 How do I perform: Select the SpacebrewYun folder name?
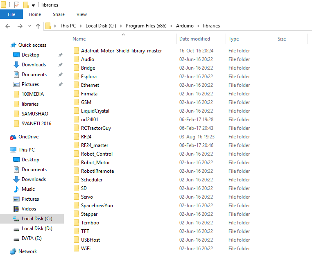pyautogui.click(x=97, y=205)
